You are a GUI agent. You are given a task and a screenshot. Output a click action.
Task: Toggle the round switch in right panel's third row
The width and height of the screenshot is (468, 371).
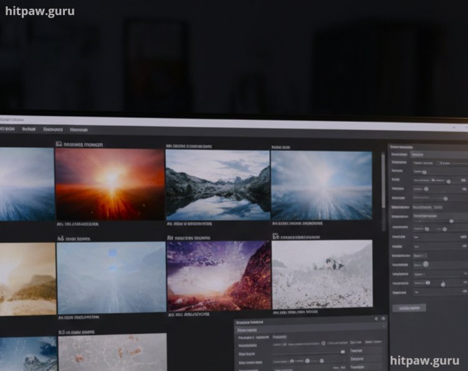(425, 171)
